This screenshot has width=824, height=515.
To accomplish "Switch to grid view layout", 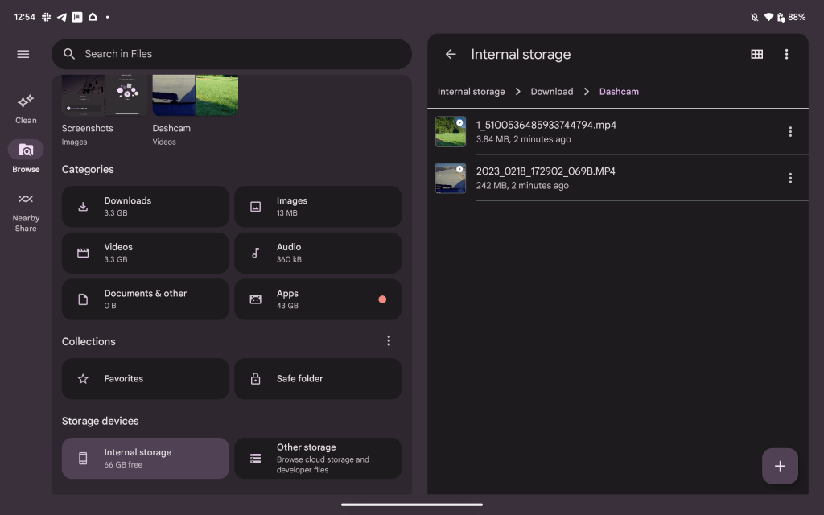I will [x=756, y=54].
